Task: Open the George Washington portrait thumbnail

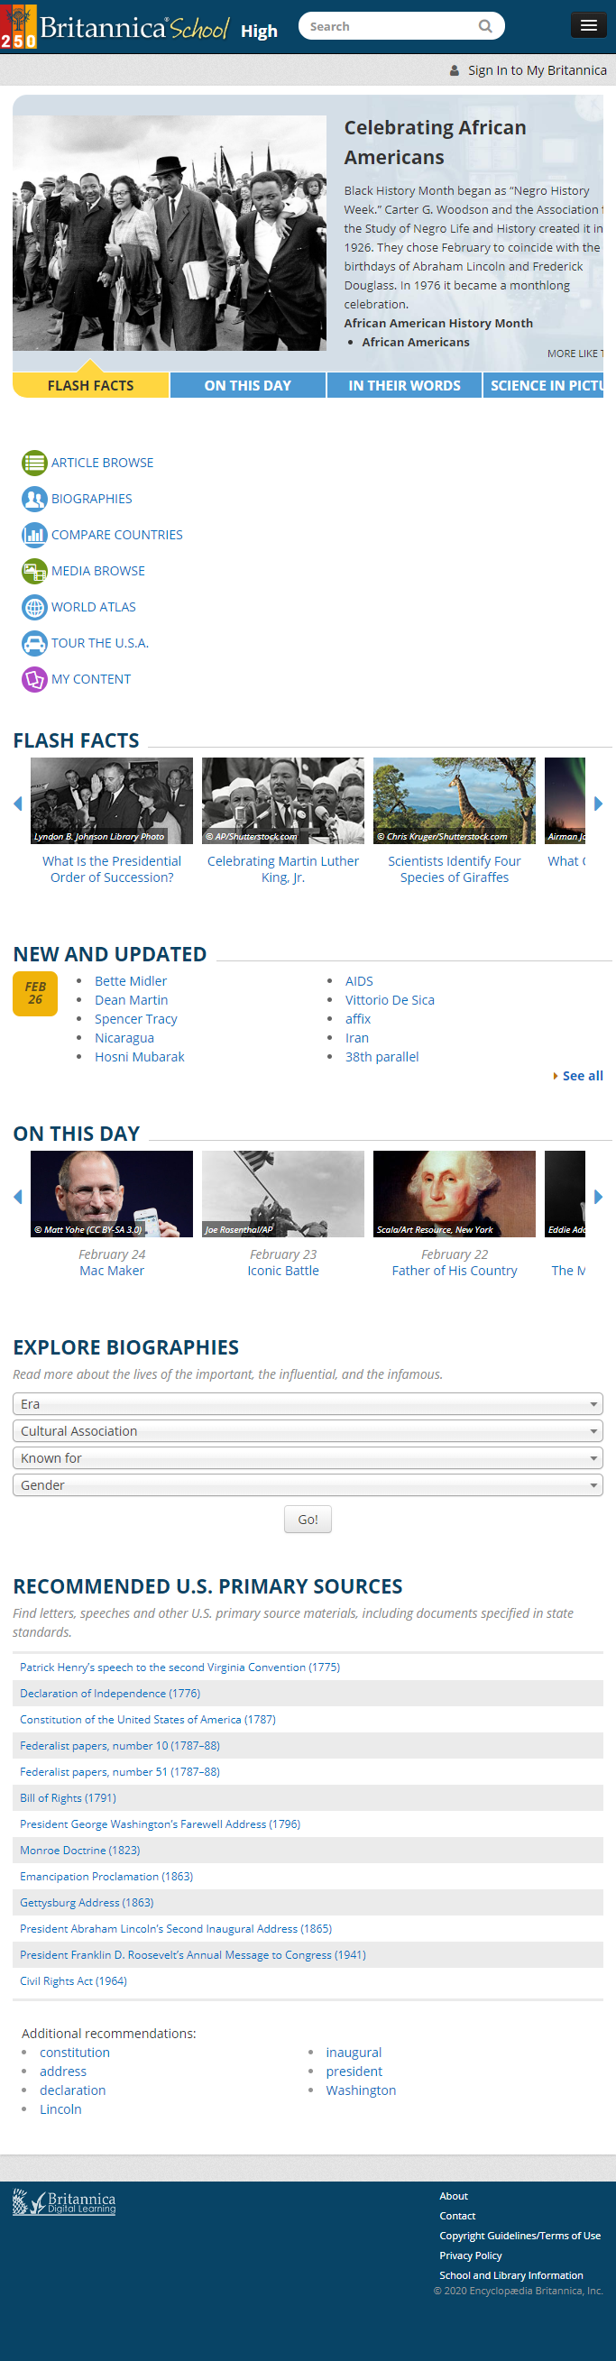Action: pos(454,1194)
